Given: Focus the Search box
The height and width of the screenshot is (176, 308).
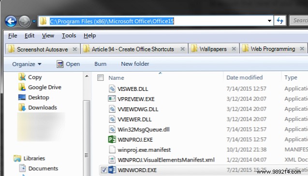Looking at the screenshot, I should coord(299,20).
